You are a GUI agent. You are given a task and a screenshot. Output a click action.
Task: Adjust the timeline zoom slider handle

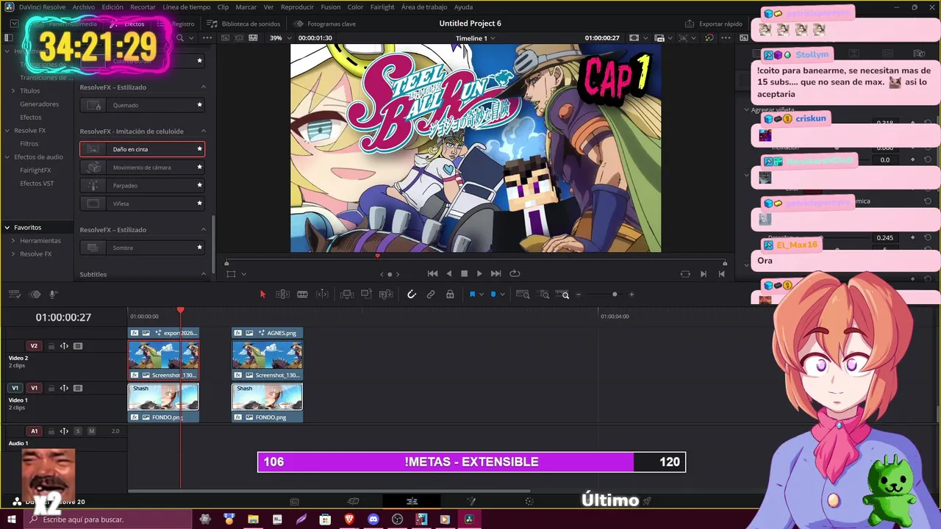[615, 295]
